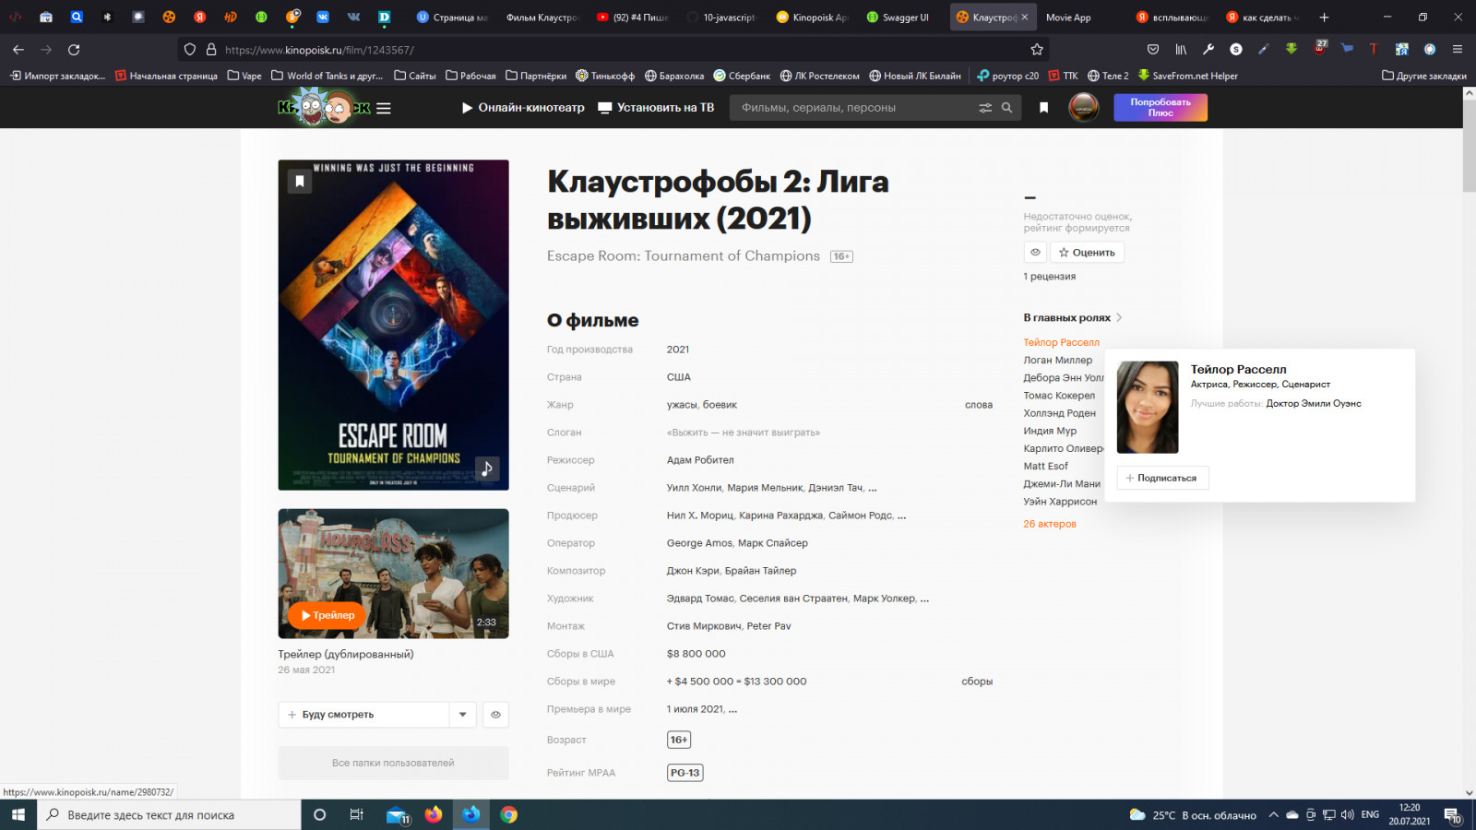Open Онлайн-кинотеатр from the header
This screenshot has width=1476, height=830.
click(x=523, y=108)
